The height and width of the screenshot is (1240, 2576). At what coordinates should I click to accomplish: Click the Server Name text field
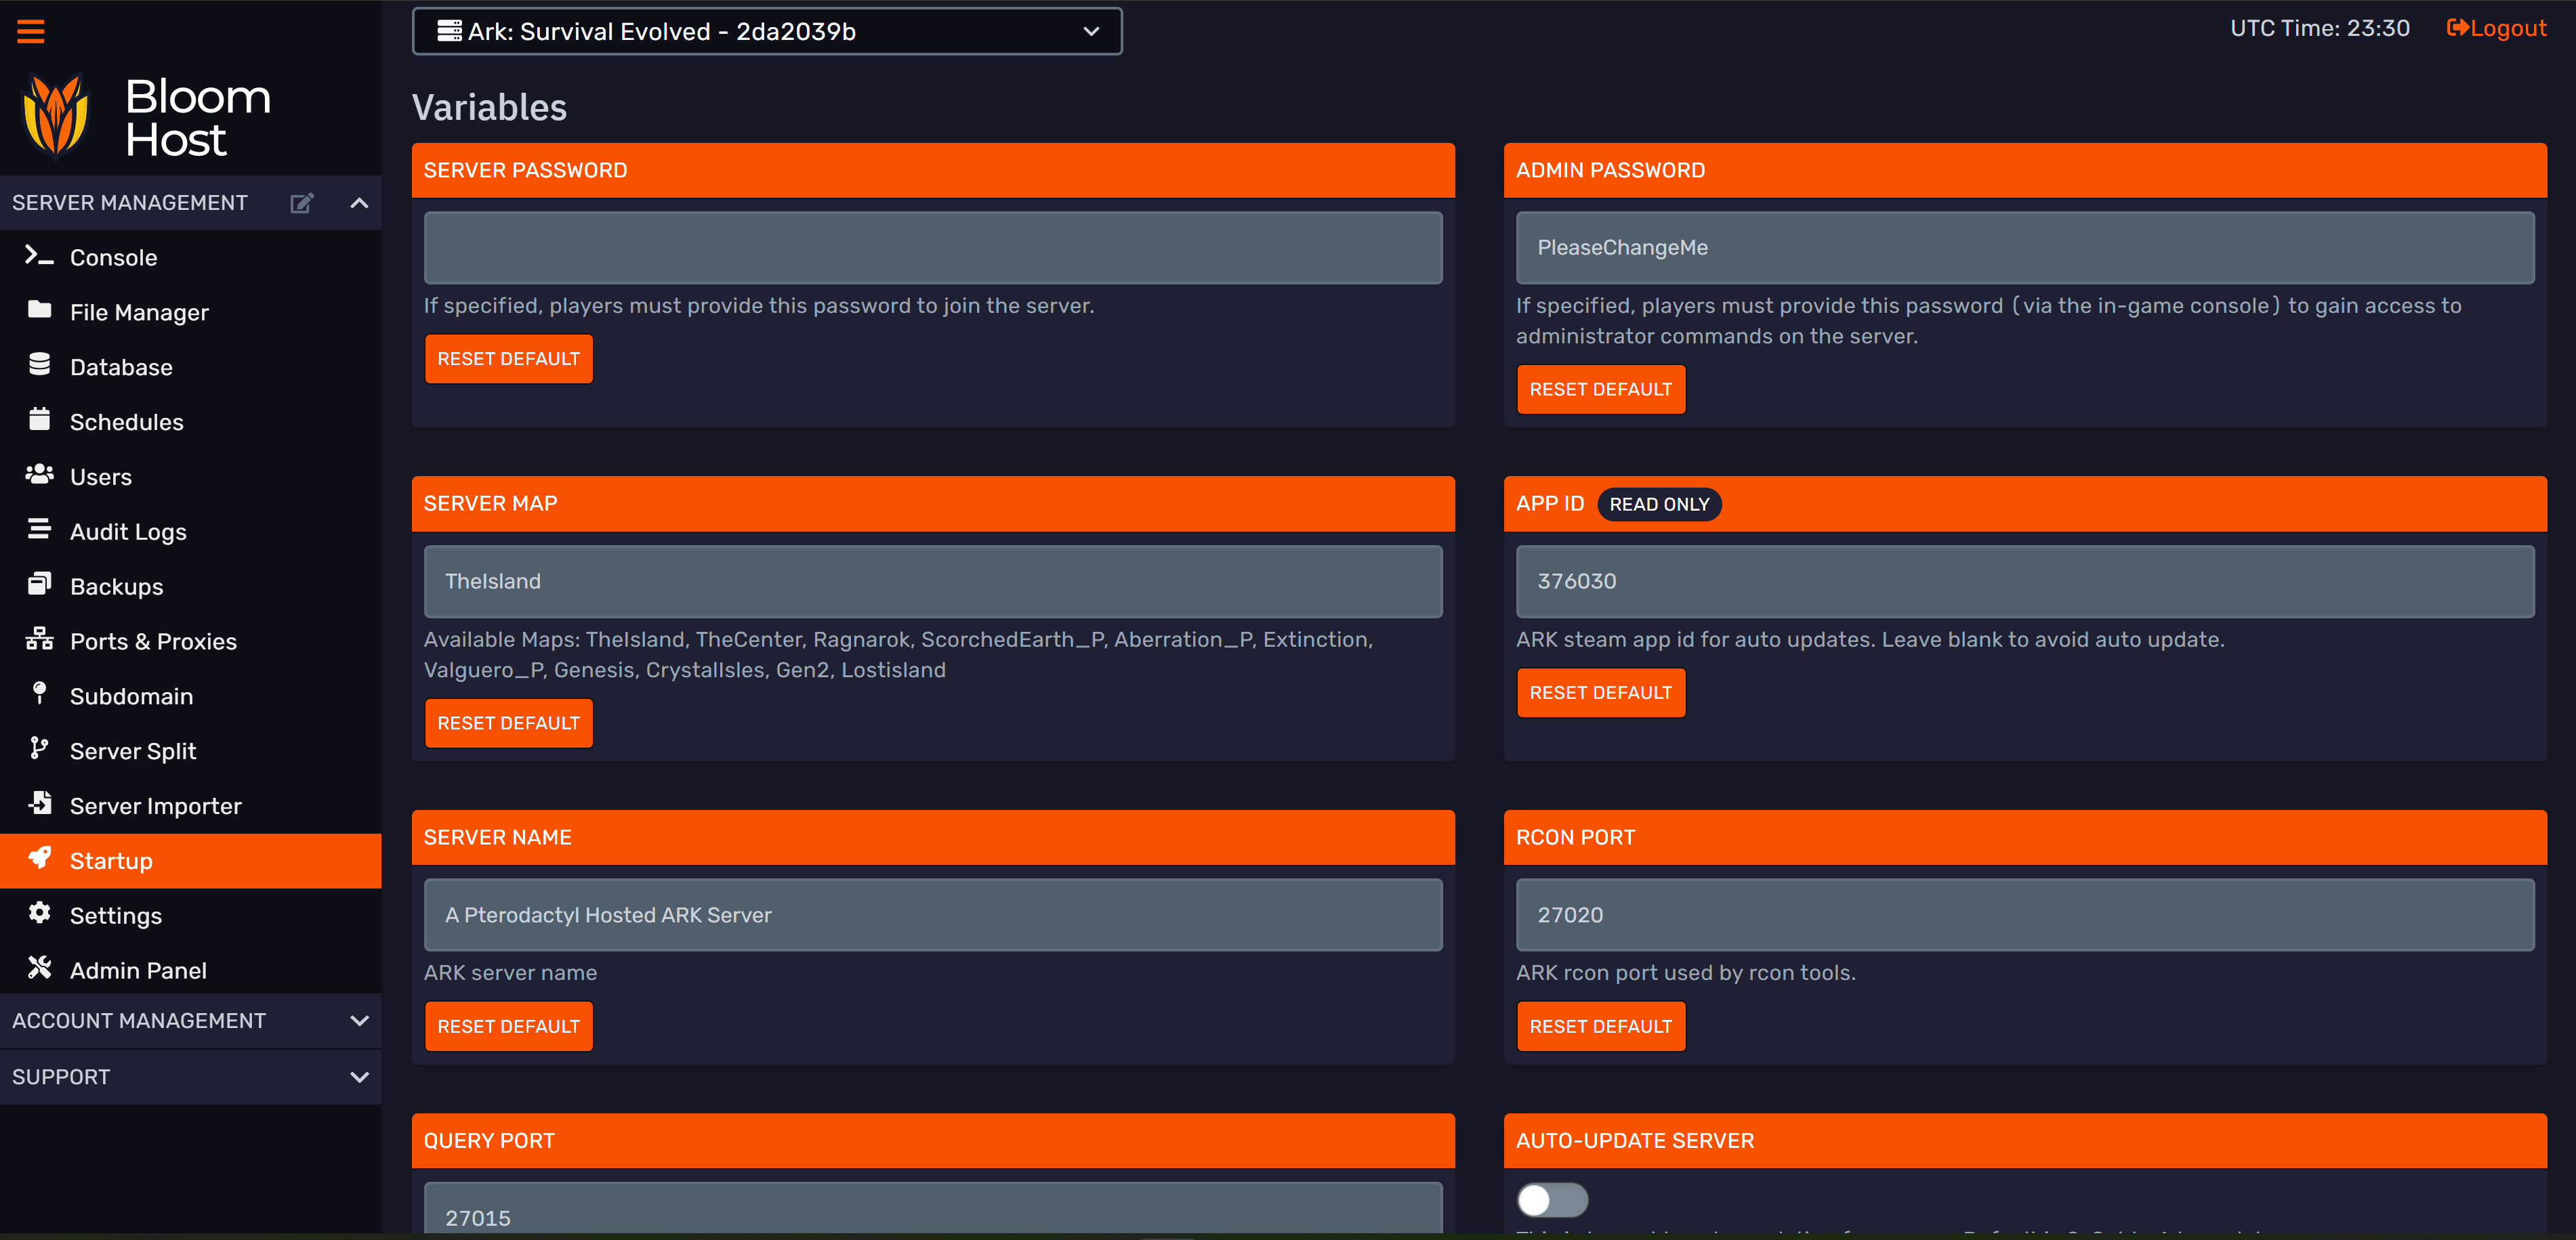coord(932,914)
